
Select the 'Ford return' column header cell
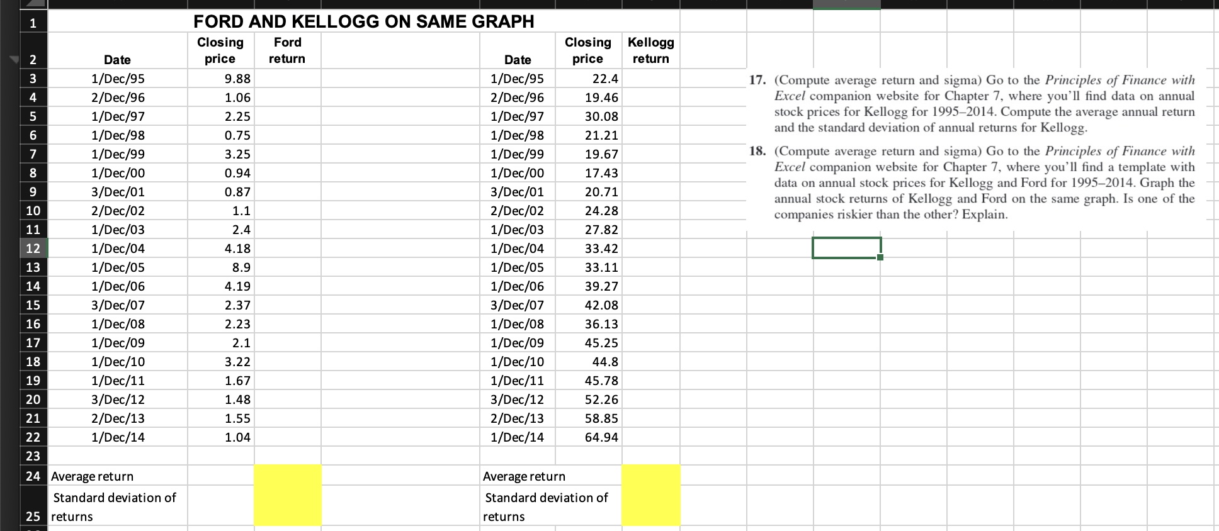tap(287, 50)
